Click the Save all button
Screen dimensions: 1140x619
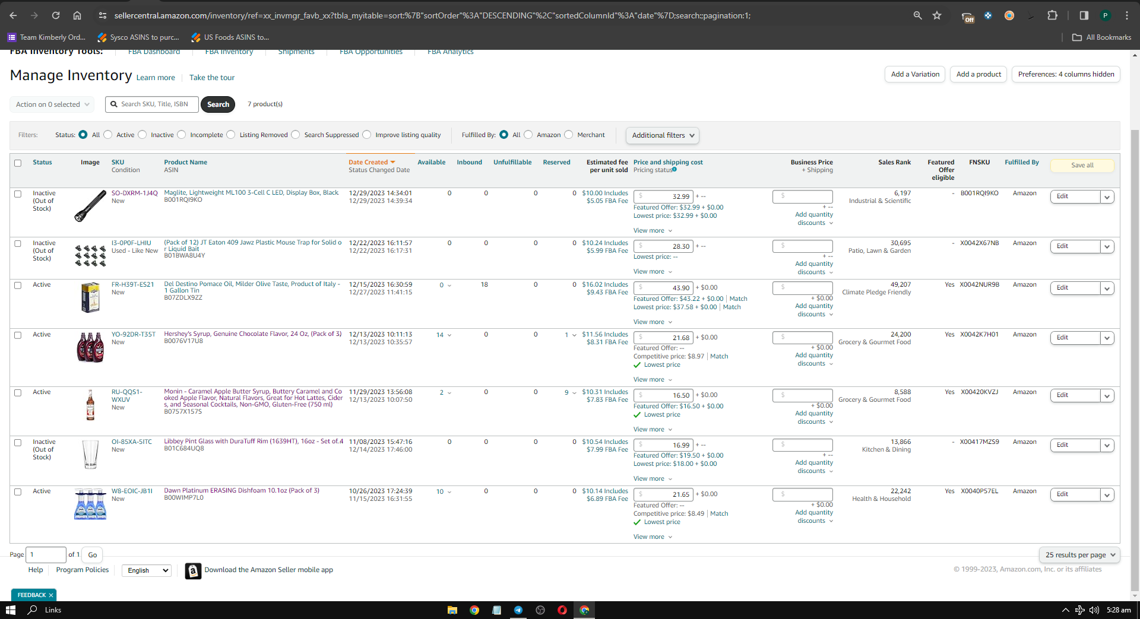(x=1082, y=166)
